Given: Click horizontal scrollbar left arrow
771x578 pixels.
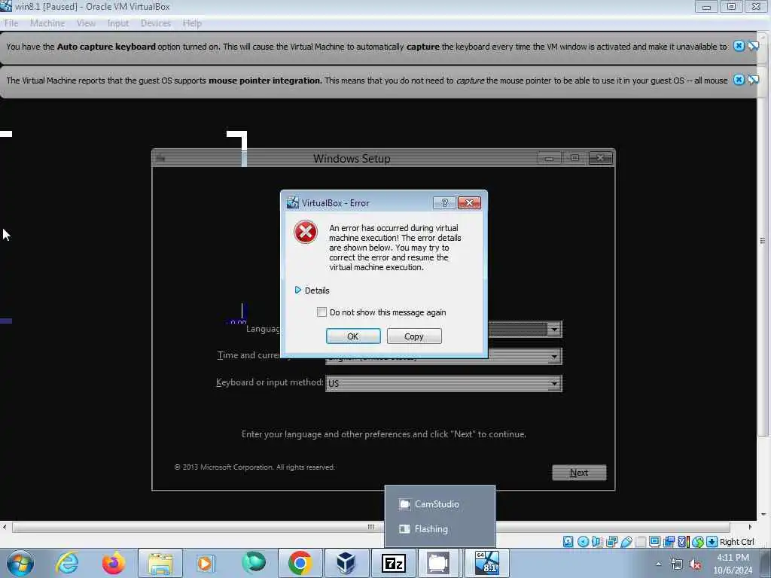Looking at the screenshot, I should 5,527.
